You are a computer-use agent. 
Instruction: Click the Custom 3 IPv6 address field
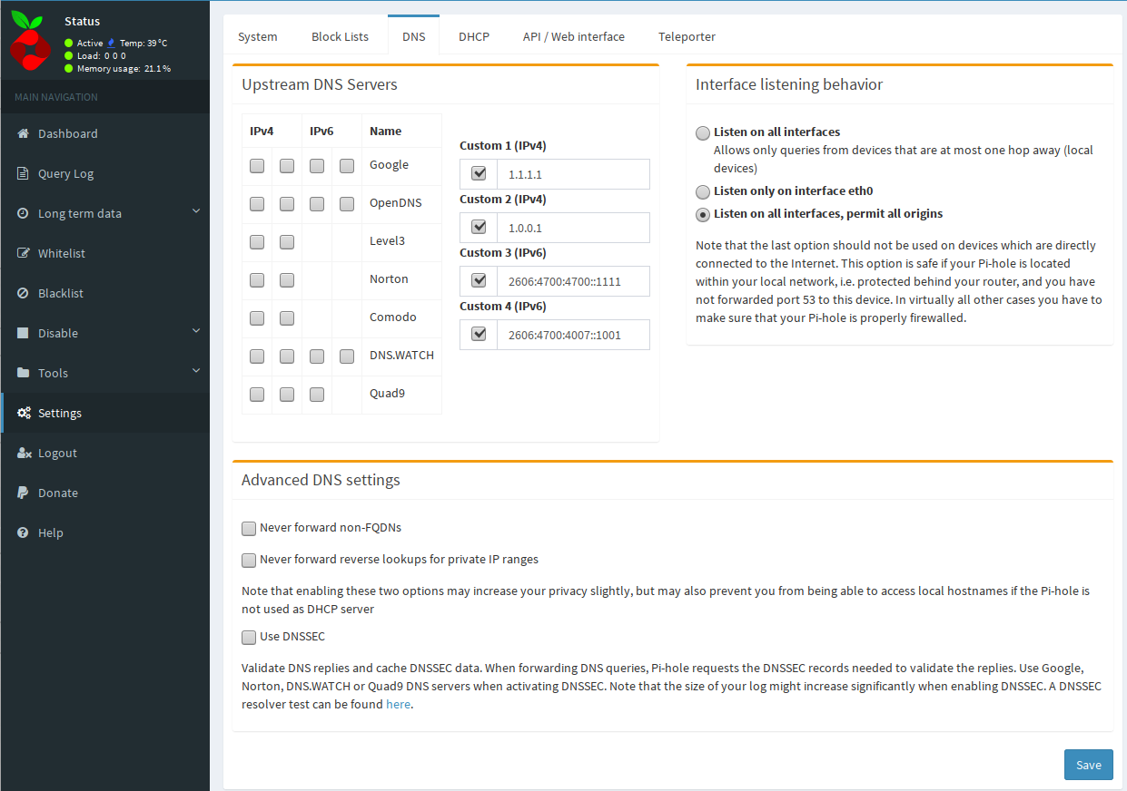[572, 281]
